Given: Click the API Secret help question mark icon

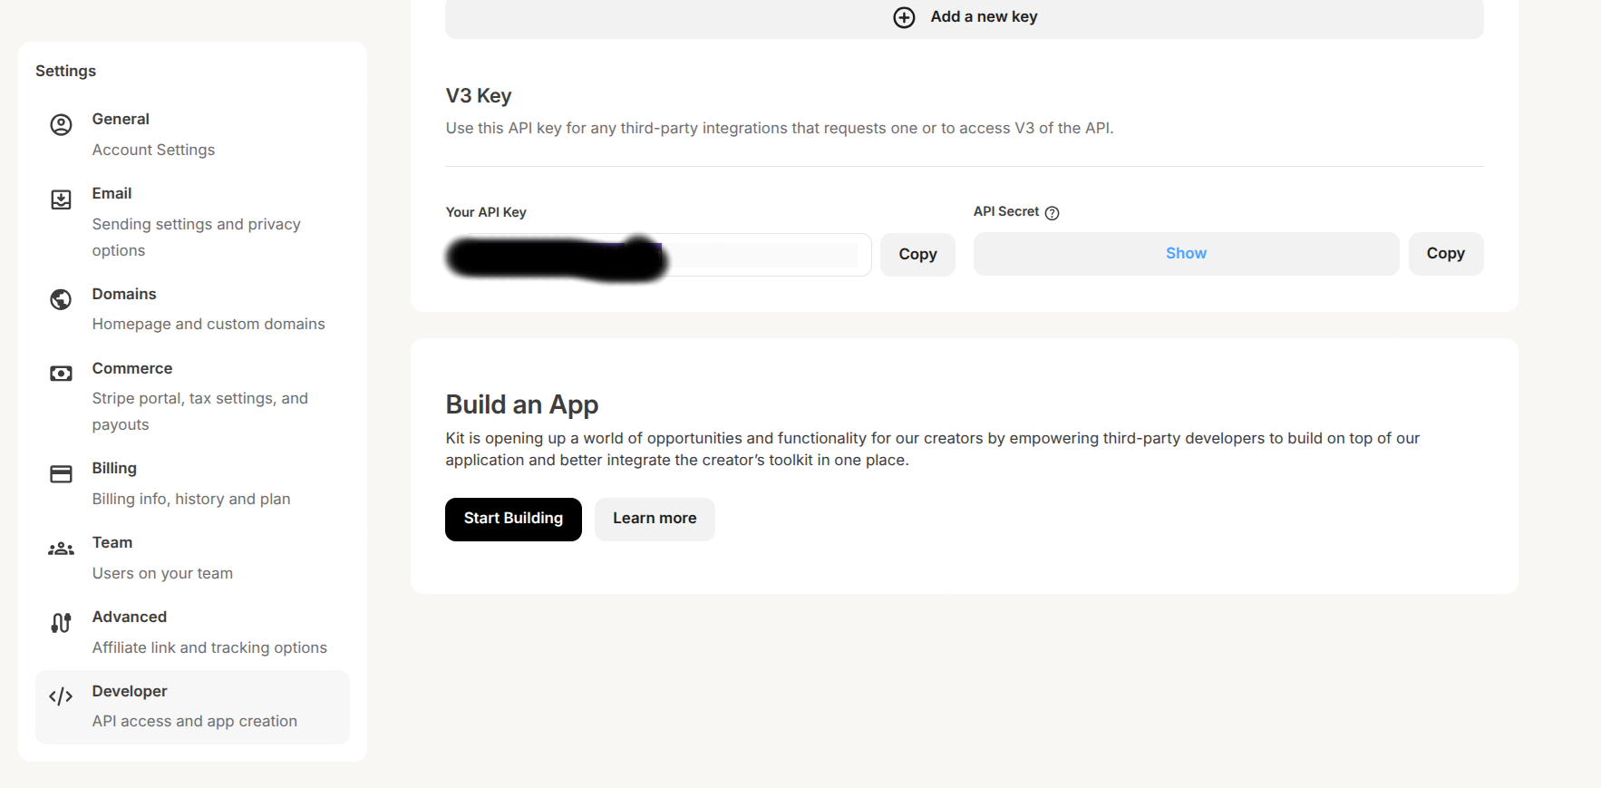Looking at the screenshot, I should point(1052,213).
